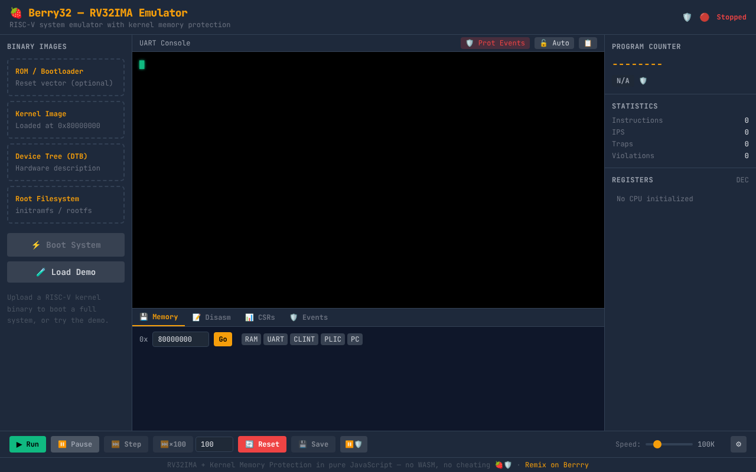This screenshot has width=756, height=472.
Task: Click Load Demo
Action: (66, 272)
